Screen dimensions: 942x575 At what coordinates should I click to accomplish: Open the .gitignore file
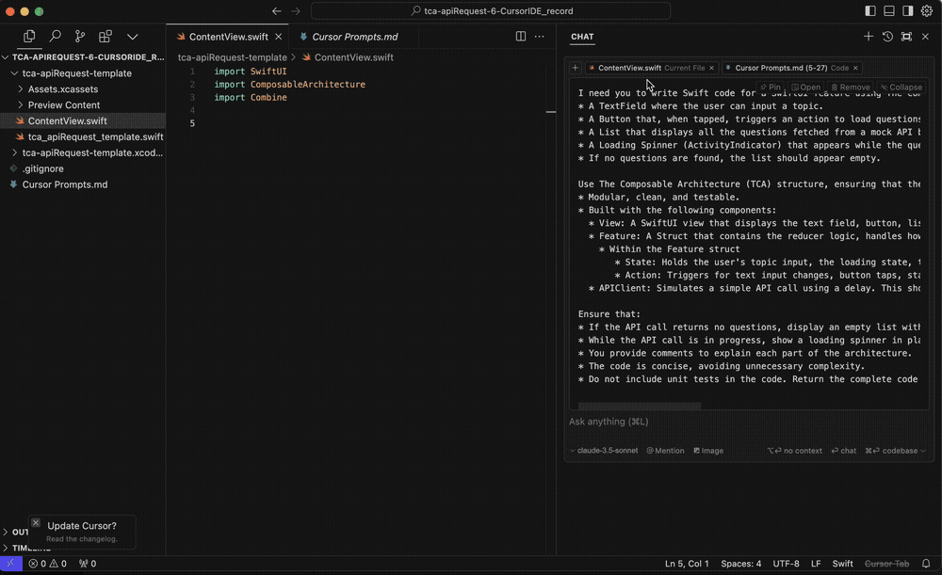83,168
